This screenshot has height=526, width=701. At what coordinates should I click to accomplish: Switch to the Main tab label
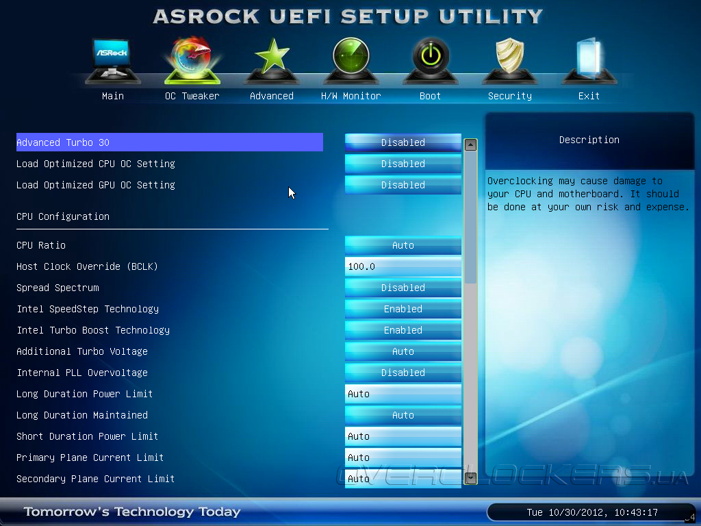tap(113, 96)
